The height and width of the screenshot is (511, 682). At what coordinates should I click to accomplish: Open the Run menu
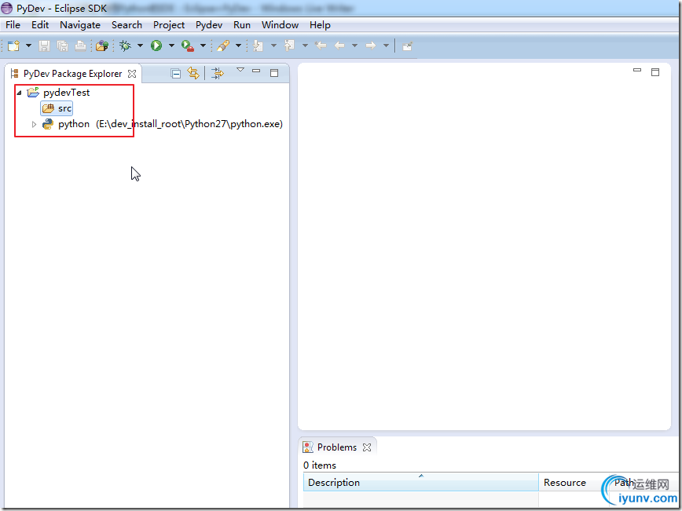[242, 25]
